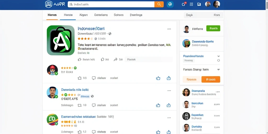268x134 pixels.
Task: Click the share arrow icon under app description
Action: [116, 59]
